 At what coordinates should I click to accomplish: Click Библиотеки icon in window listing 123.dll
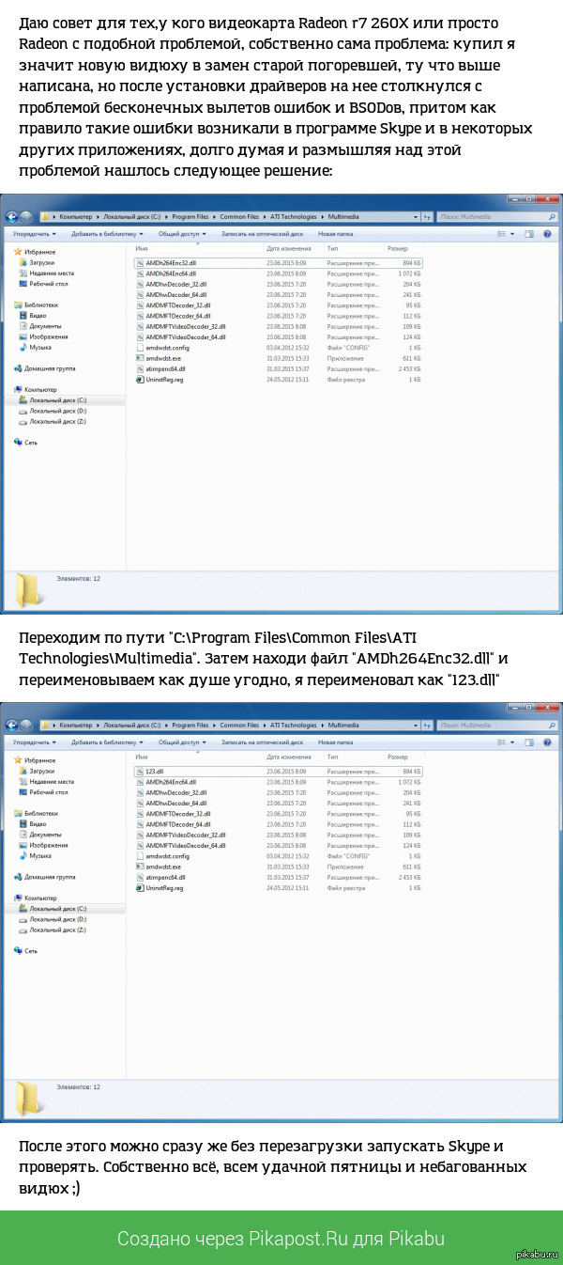[x=18, y=813]
